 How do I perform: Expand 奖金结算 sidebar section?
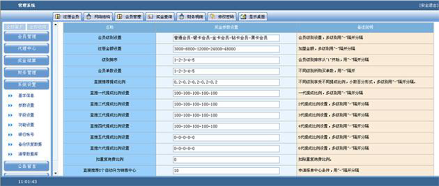[27, 60]
